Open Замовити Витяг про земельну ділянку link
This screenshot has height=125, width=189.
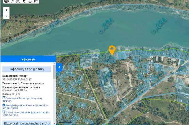click(22, 99)
